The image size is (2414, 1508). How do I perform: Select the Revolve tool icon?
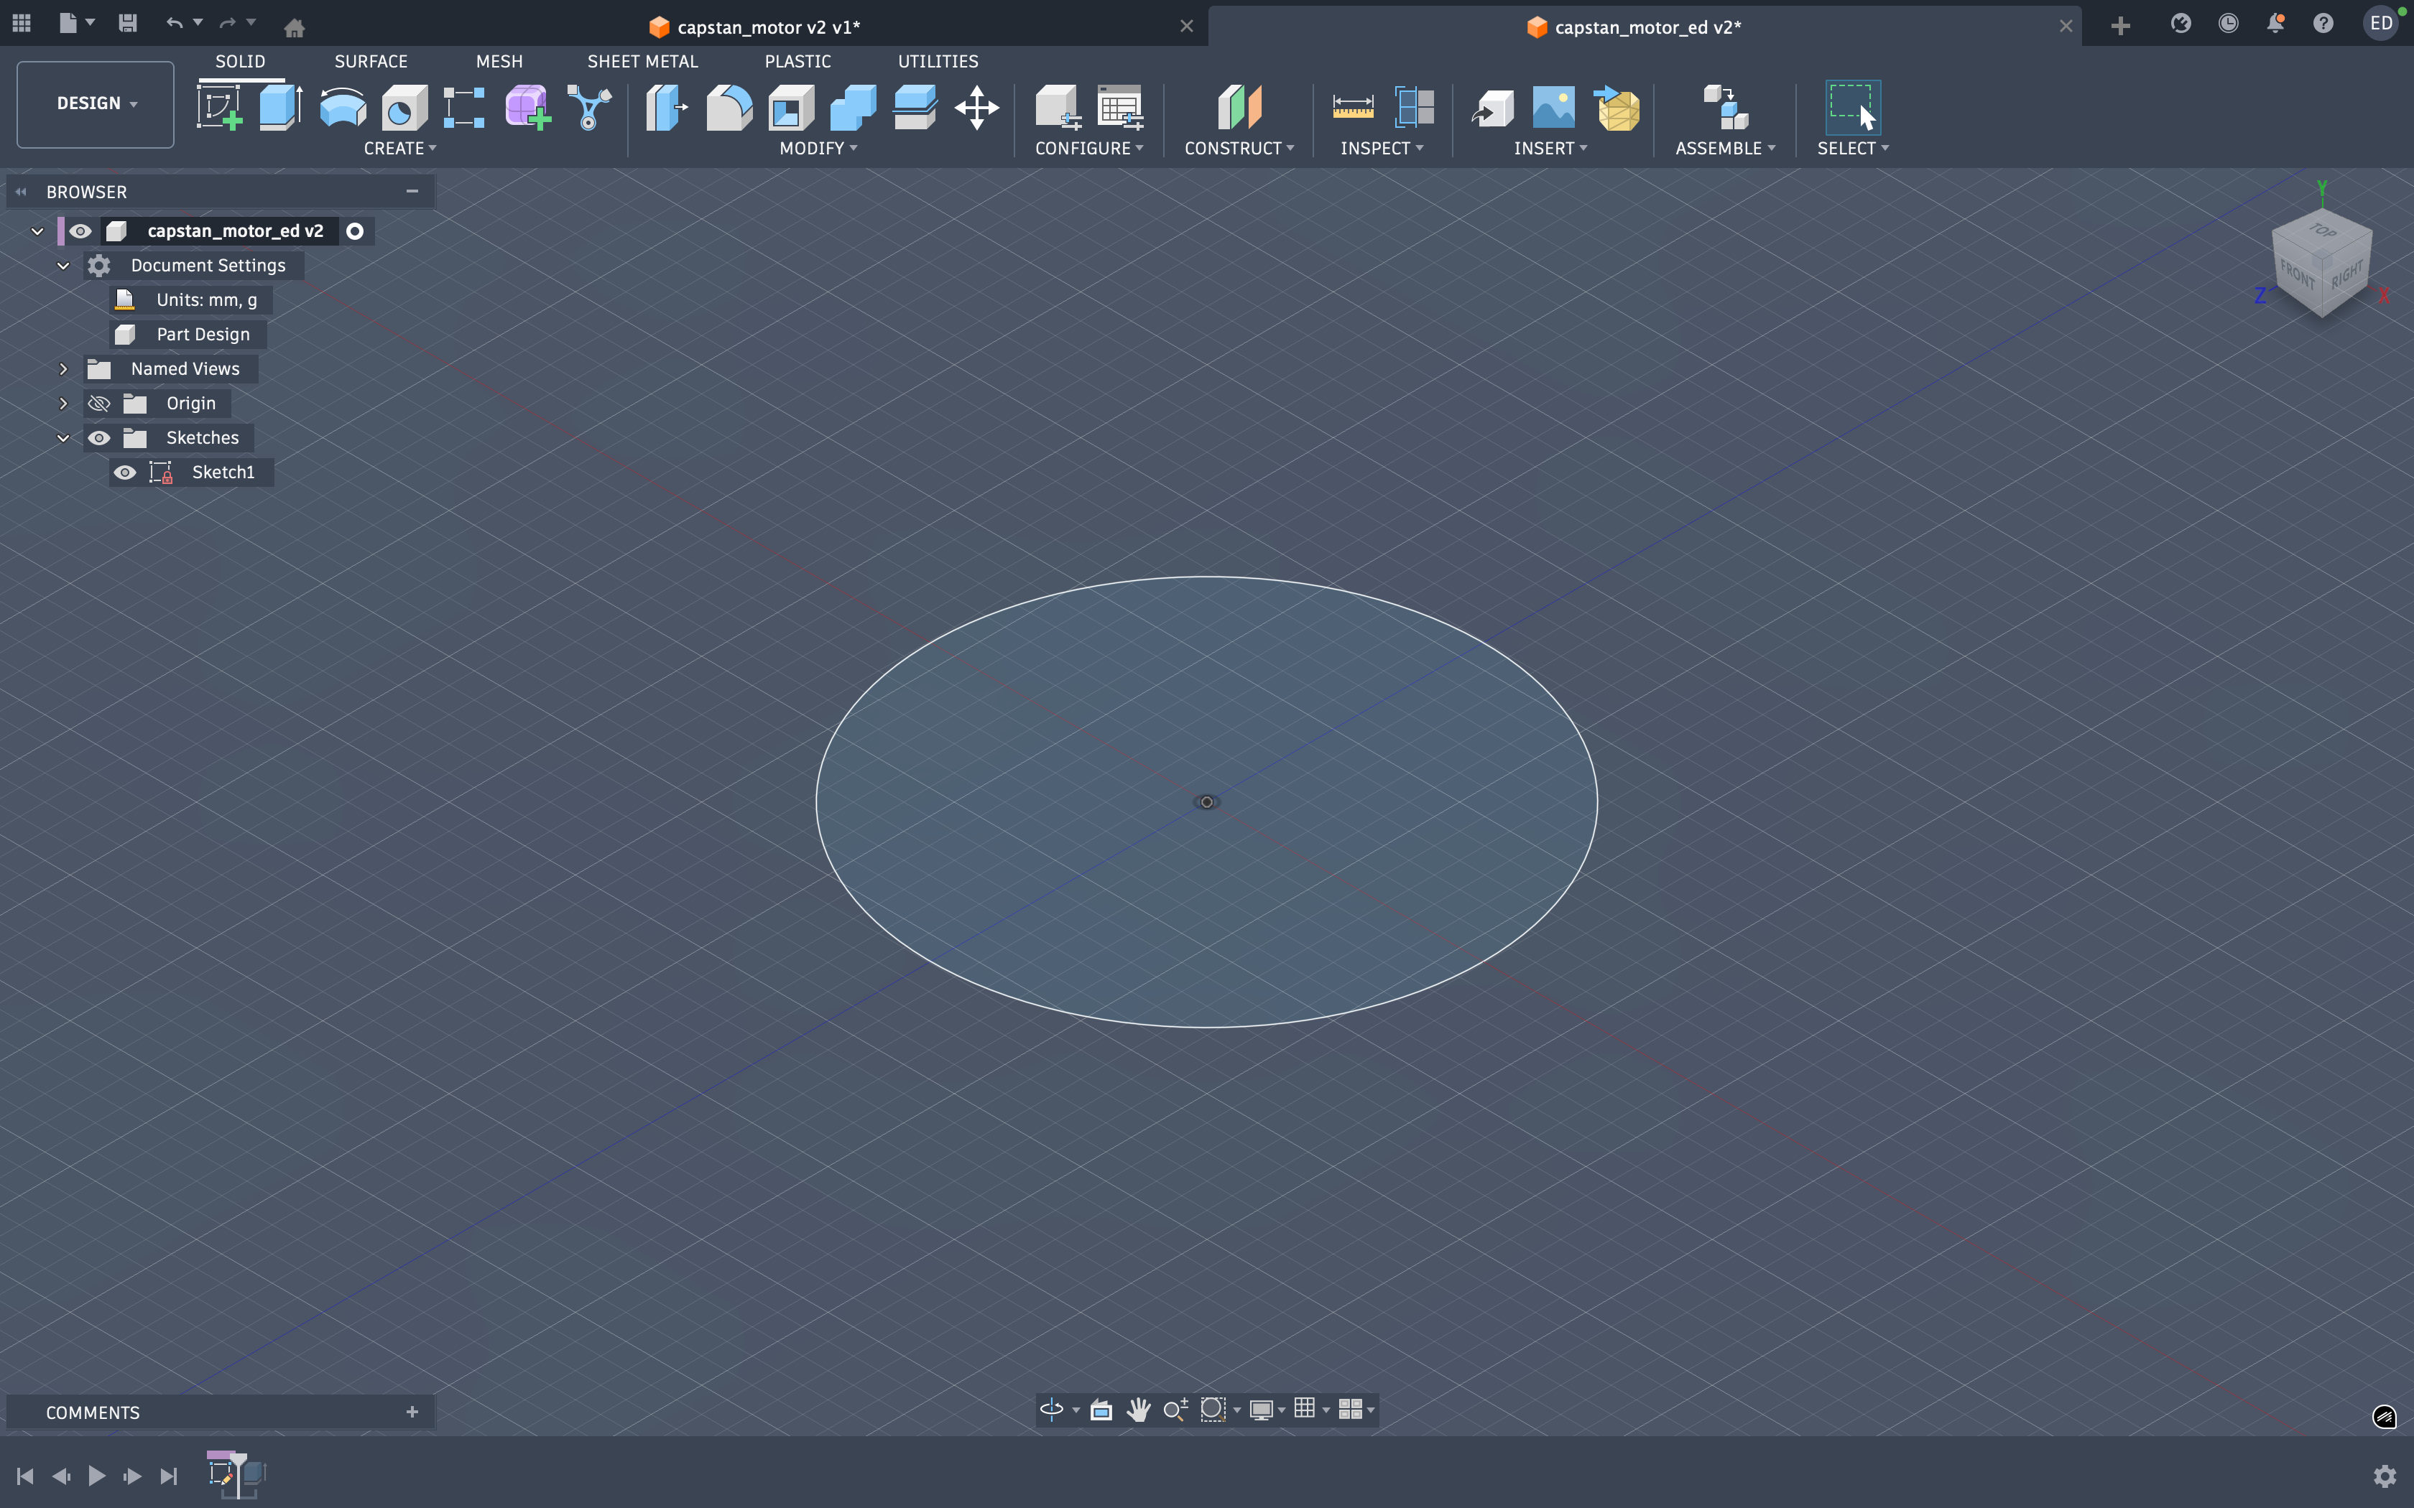coord(342,107)
